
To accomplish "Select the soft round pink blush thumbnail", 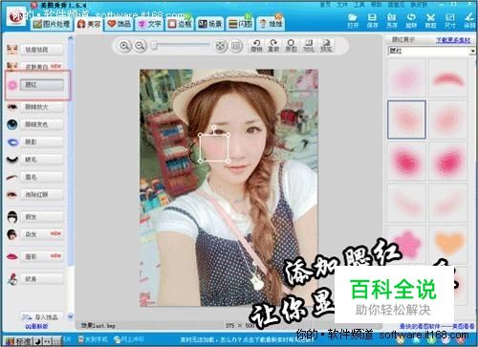I will point(406,78).
